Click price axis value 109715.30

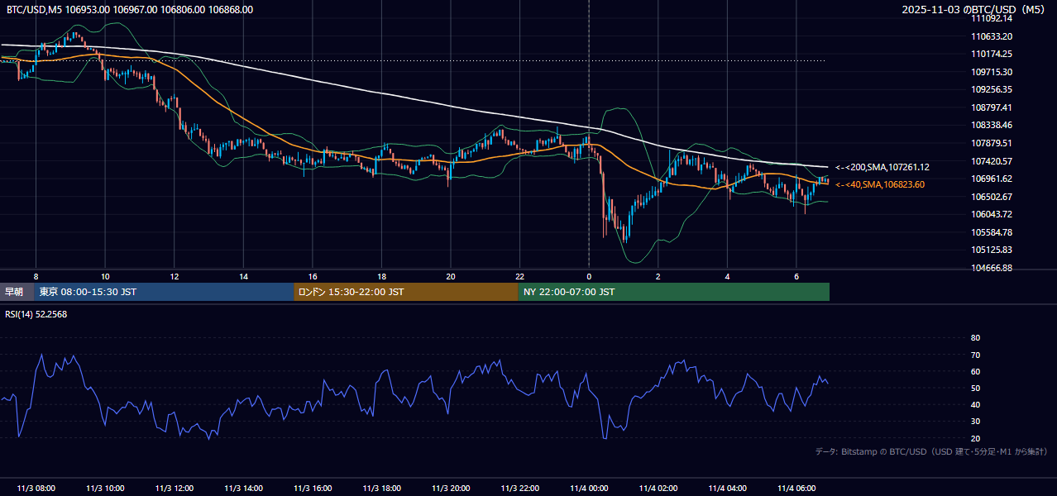[x=992, y=72]
